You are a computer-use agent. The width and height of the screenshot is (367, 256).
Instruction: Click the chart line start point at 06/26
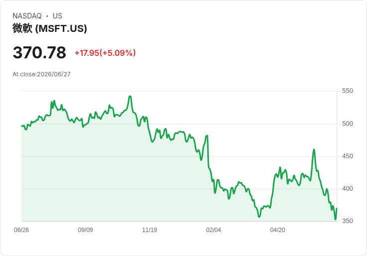pos(22,126)
